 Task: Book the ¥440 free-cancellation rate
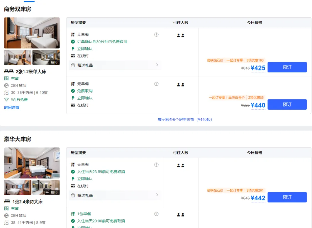pos(287,104)
